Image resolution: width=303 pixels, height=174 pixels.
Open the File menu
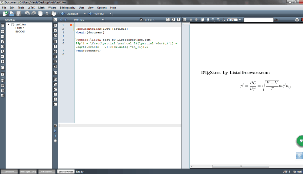pyautogui.click(x=4, y=8)
